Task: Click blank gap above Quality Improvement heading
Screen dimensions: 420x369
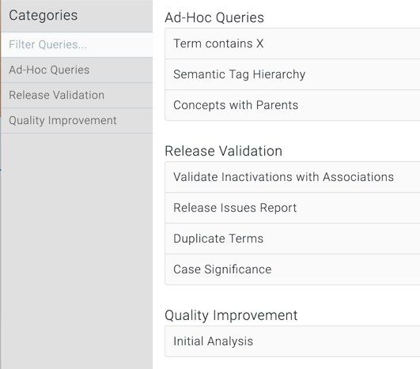Action: (293, 296)
